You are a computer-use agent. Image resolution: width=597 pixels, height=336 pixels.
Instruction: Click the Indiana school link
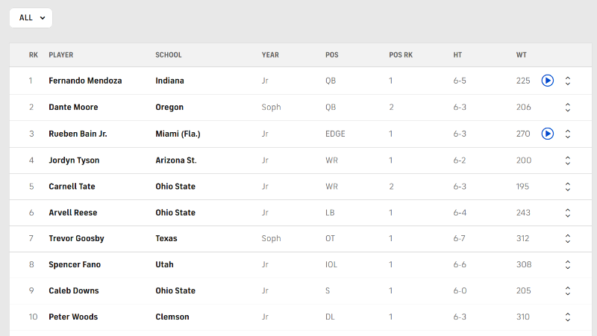click(169, 81)
